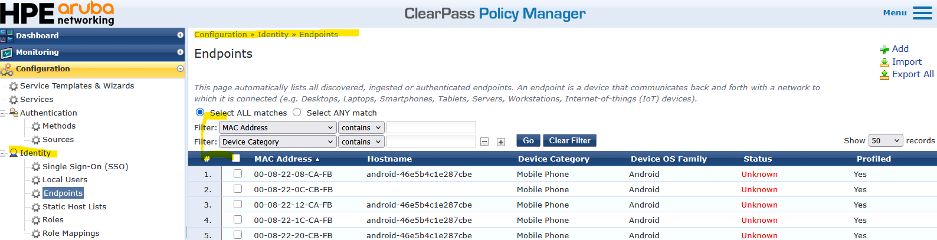Check the box for 00-08-22-1C-CA-FB
Image resolution: width=937 pixels, height=240 pixels.
coord(238,219)
